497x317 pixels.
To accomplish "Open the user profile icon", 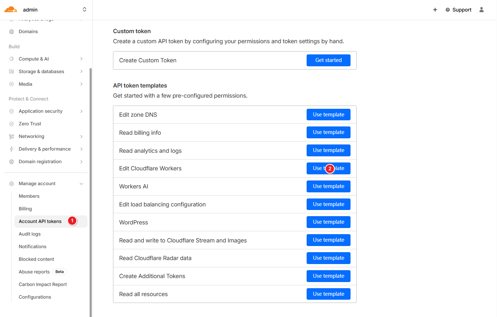I will point(482,10).
